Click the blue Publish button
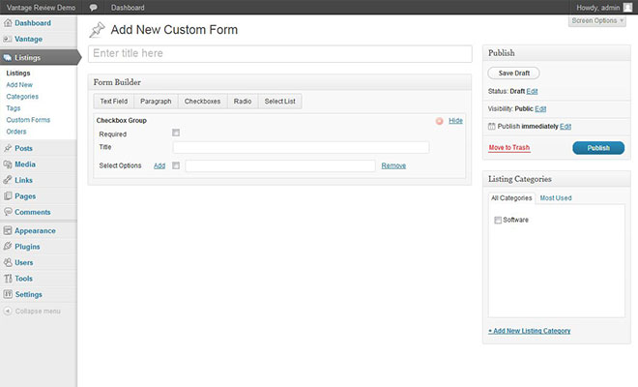This screenshot has height=387, width=638. [597, 148]
